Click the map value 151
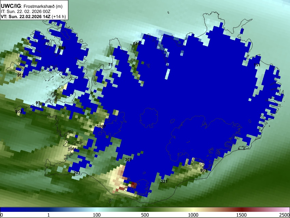 [257, 65]
